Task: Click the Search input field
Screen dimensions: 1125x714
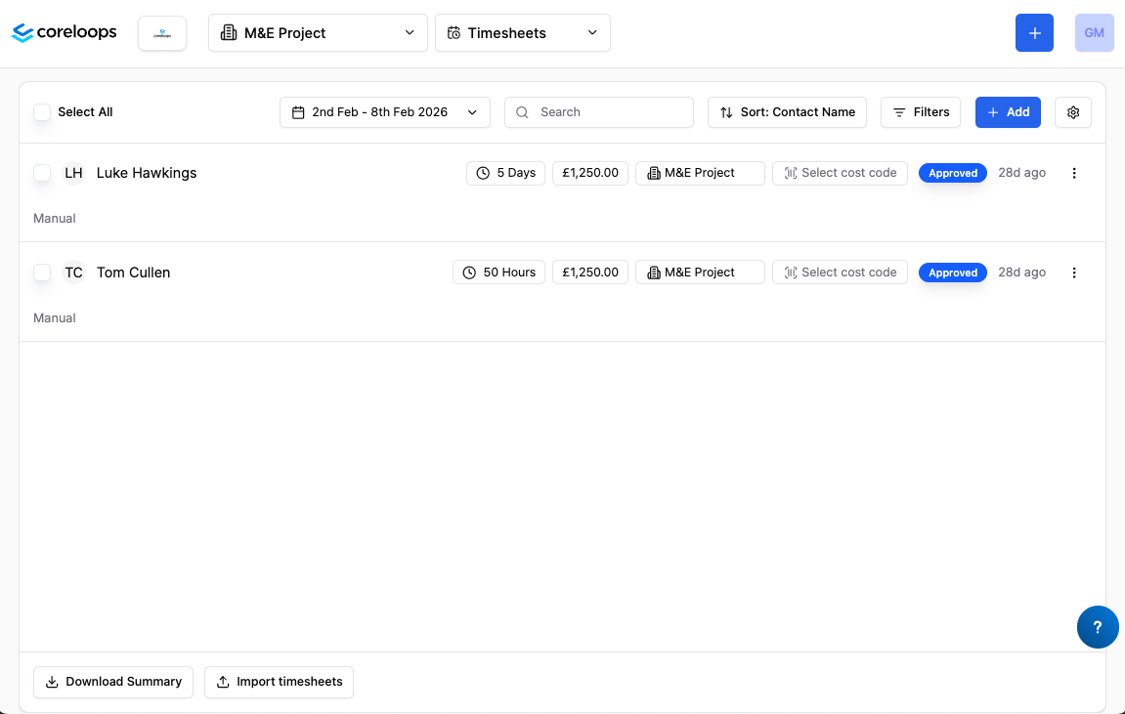Action: pyautogui.click(x=599, y=112)
